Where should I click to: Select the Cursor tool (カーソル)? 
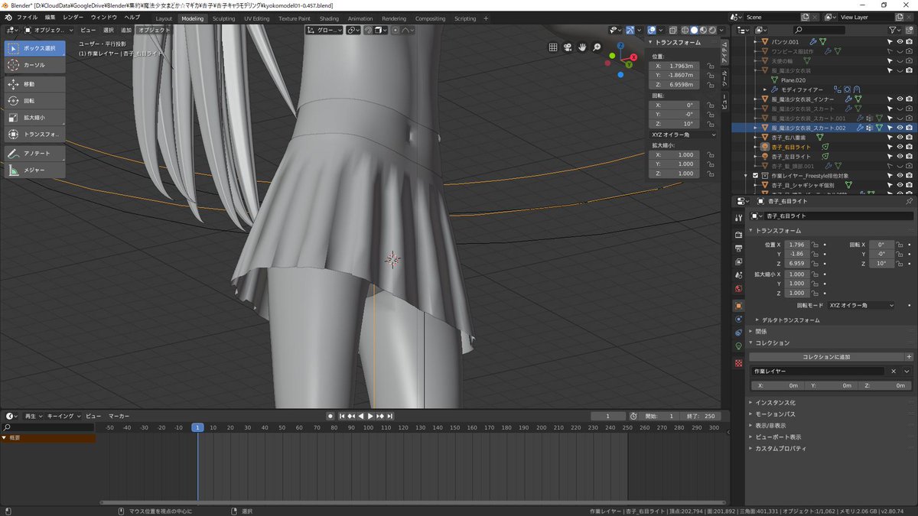[35, 65]
